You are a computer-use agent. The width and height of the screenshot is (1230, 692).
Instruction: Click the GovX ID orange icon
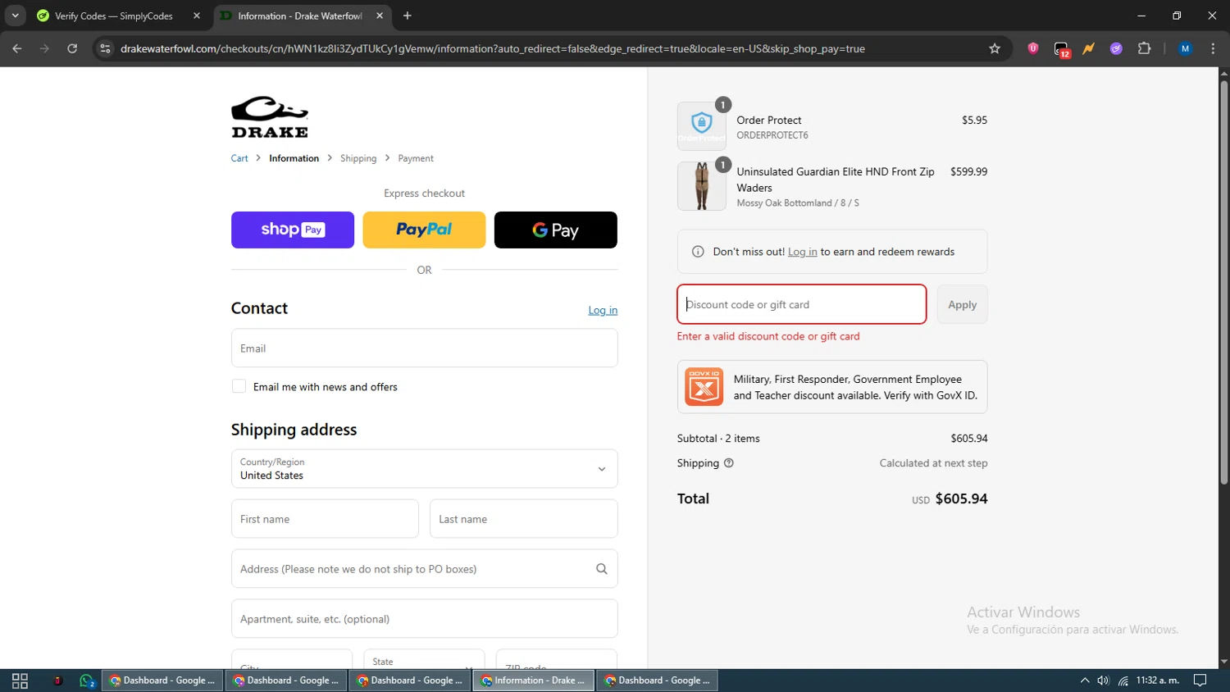pos(704,387)
